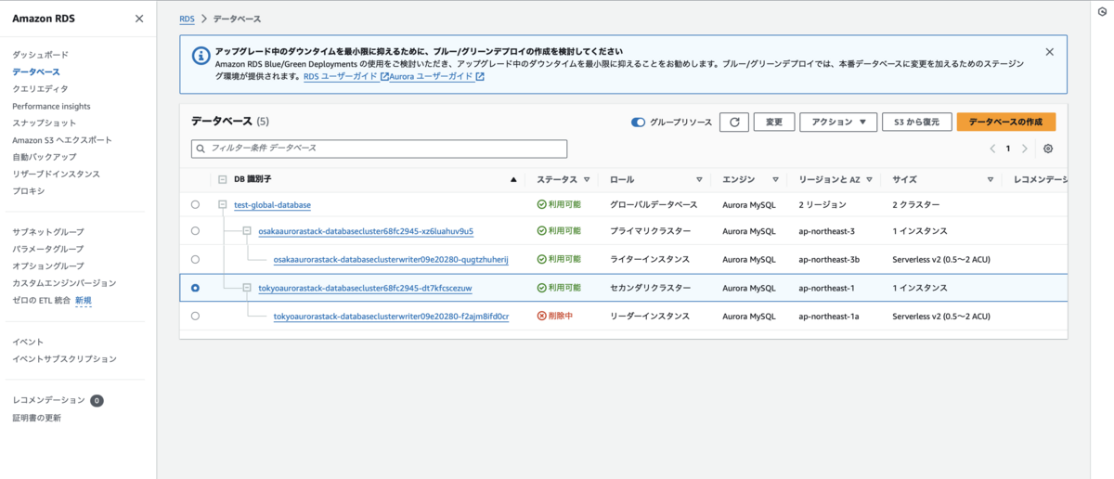This screenshot has height=479, width=1114.
Task: Click the RDS breadcrumb link
Action: pos(187,19)
